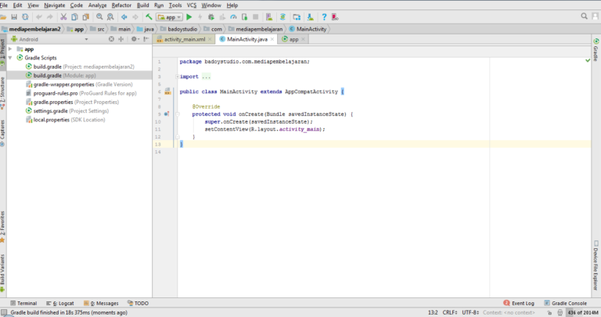Screen dimensions: 601x317
Task: Click the Cut scissors icon
Action: 63,16
